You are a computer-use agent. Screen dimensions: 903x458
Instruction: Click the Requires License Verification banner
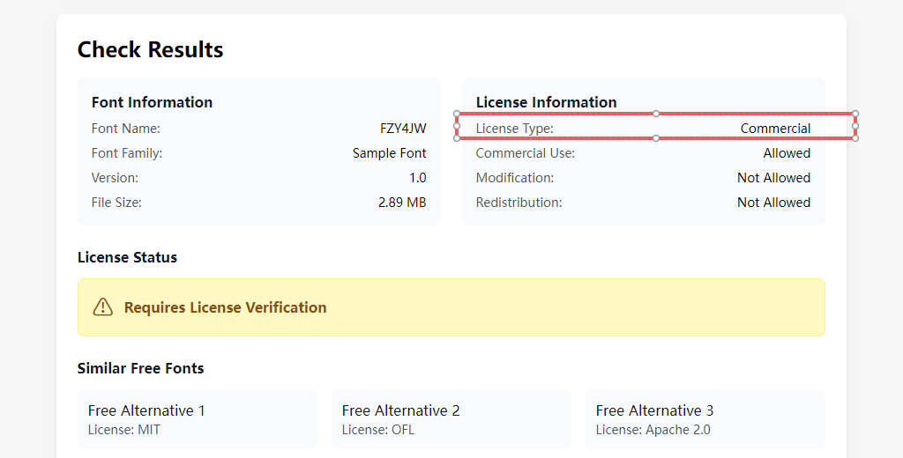[451, 307]
